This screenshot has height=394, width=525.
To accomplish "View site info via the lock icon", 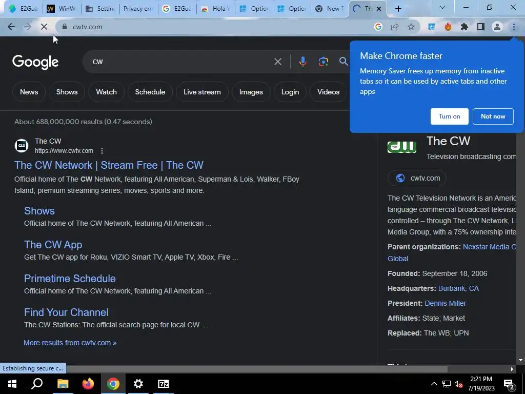I will click(x=65, y=27).
